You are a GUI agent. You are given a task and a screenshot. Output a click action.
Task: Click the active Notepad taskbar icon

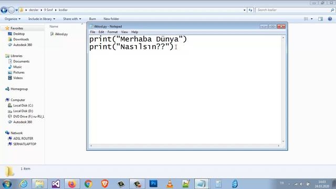click(202, 184)
